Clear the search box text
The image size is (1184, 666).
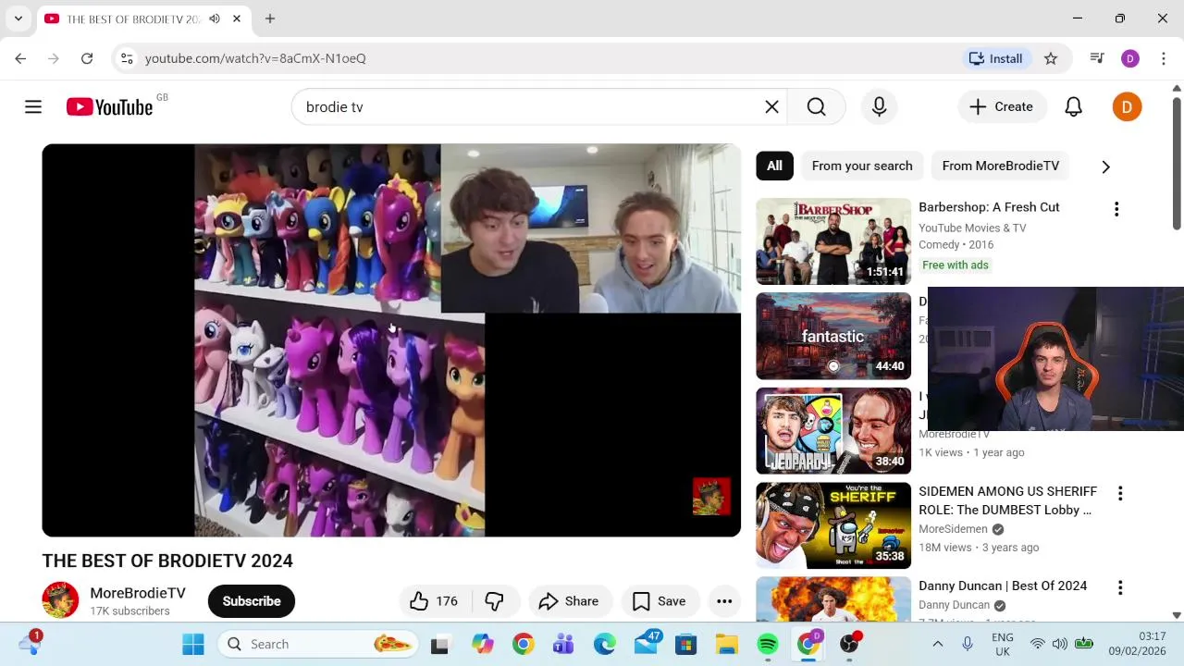[772, 107]
